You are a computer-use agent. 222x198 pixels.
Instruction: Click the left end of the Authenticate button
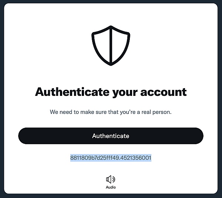coord(27,136)
